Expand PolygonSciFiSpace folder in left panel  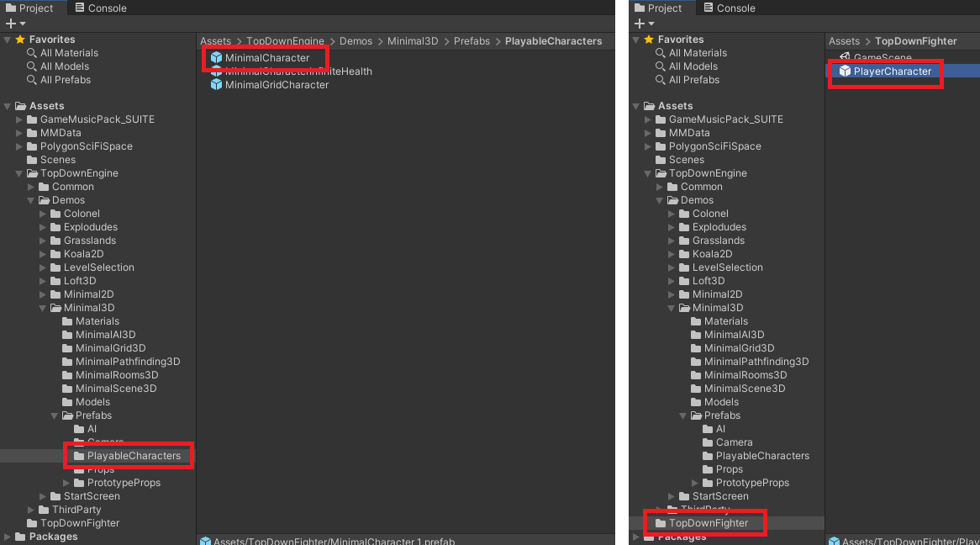click(x=19, y=146)
